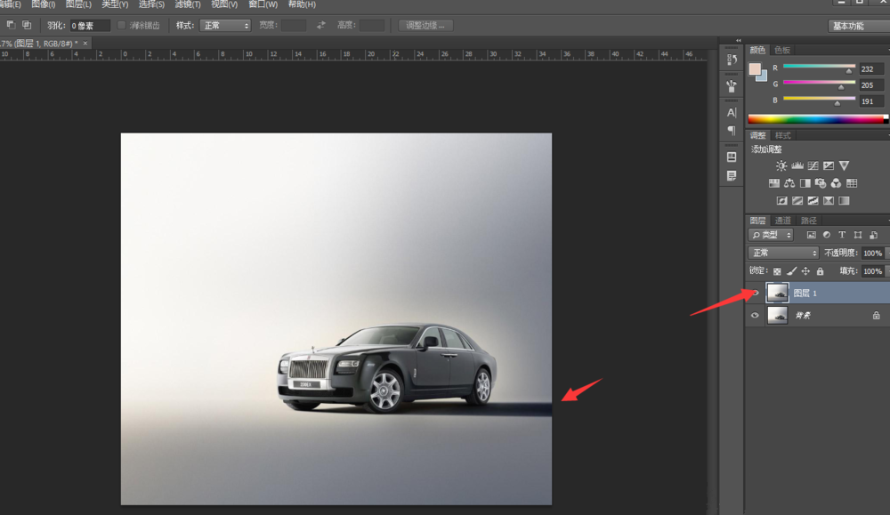Add a Vibrance triangle adjustment

844,165
